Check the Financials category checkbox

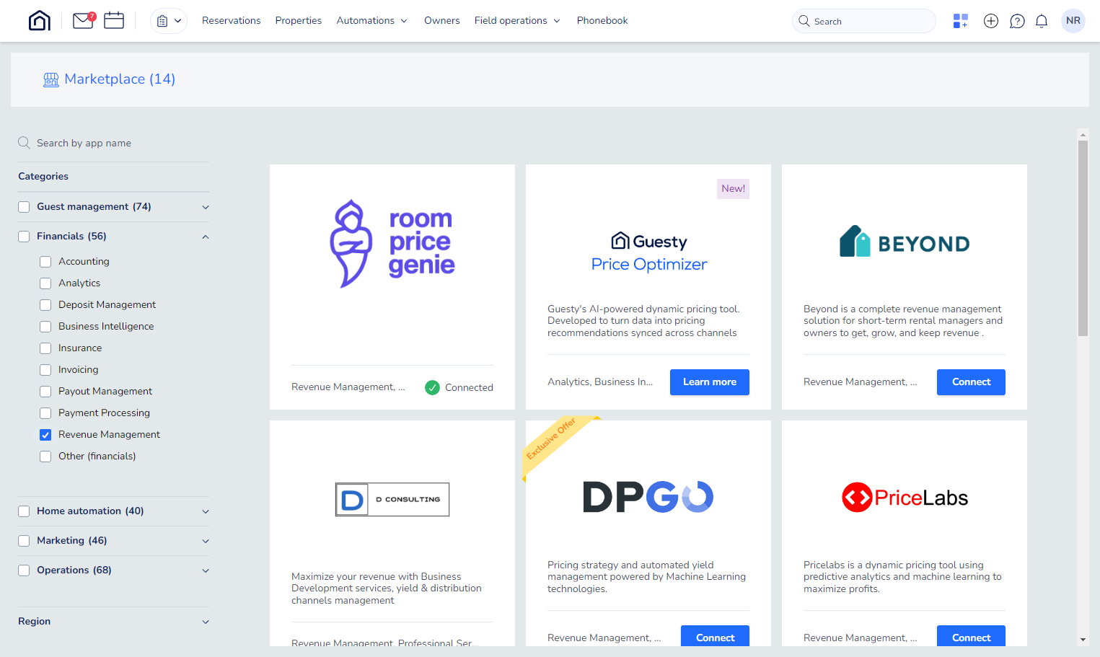(24, 237)
